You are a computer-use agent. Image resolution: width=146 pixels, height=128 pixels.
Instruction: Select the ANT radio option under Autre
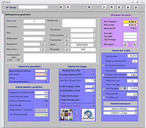click(15, 60)
